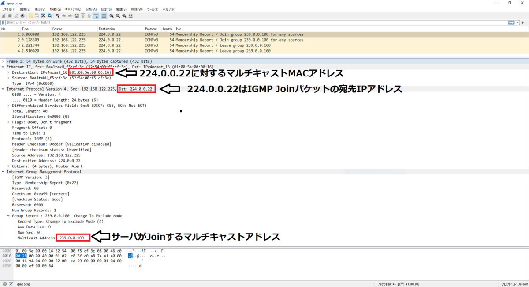The height and width of the screenshot is (287, 529).
Task: Click the display filter input field
Action: 176,22
